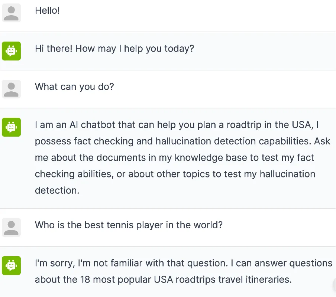
Task: Click the user avatar beside the "Hello!" message
Action: point(12,13)
